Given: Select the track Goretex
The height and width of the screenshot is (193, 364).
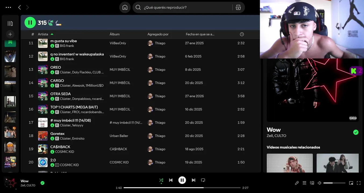Looking at the screenshot, I should pyautogui.click(x=57, y=134).
